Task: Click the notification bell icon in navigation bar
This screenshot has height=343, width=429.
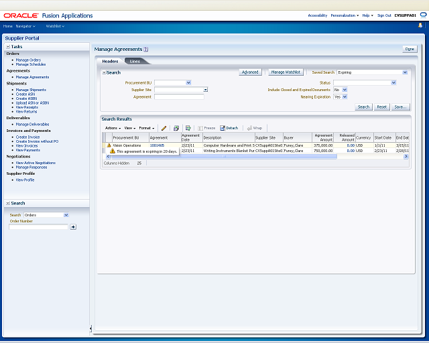Action: [x=420, y=25]
